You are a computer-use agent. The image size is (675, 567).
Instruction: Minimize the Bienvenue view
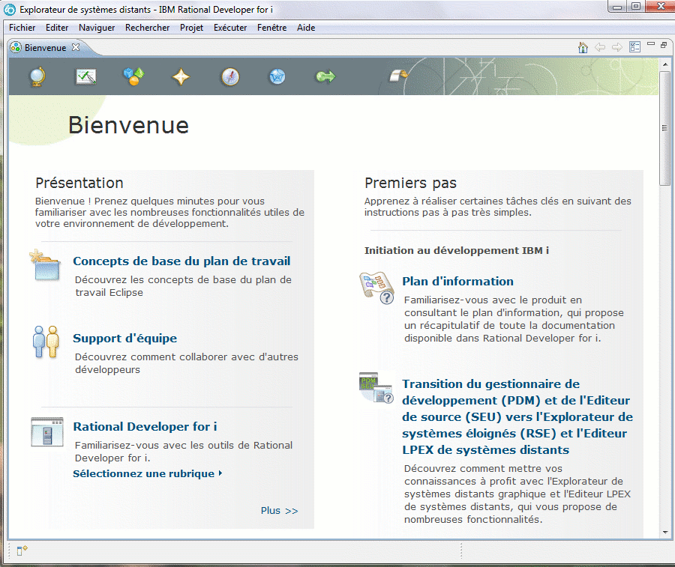point(651,44)
